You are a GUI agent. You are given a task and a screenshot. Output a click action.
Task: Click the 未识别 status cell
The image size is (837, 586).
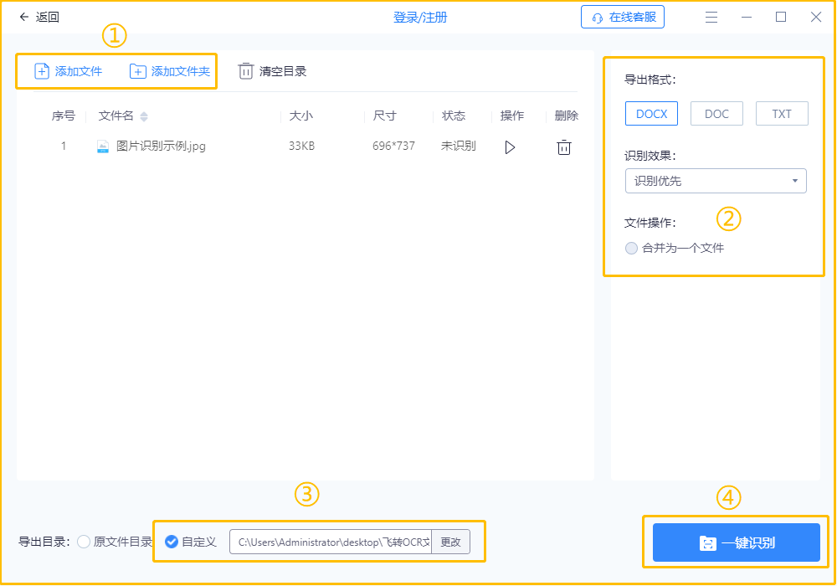point(458,146)
